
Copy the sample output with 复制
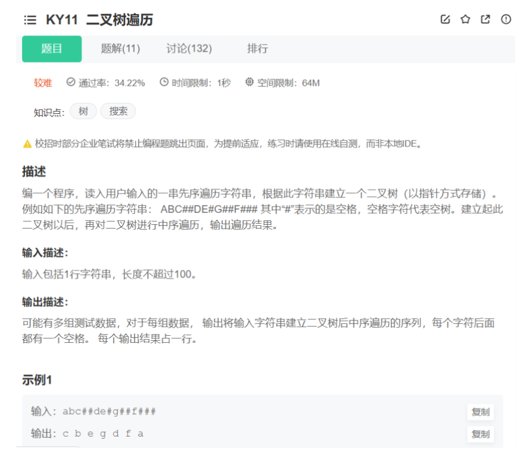click(x=480, y=434)
